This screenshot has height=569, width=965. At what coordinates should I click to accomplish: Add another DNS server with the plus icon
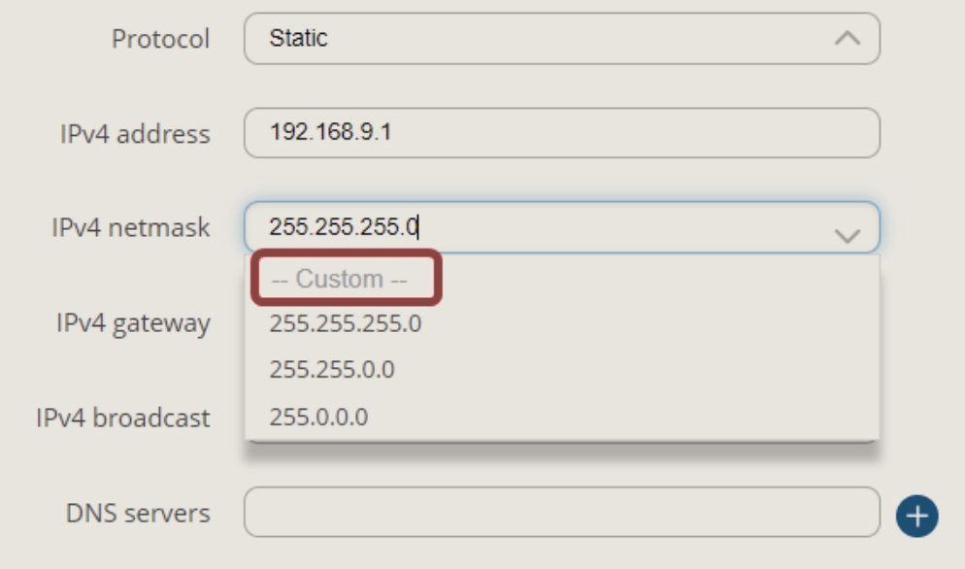[x=917, y=516]
